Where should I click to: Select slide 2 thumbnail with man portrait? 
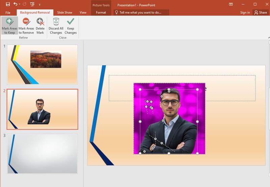click(43, 109)
